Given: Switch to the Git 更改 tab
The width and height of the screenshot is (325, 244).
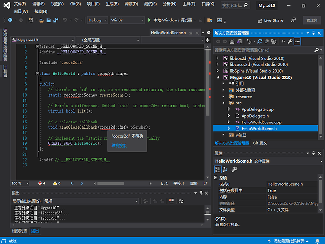Looking at the screenshot, I should (x=260, y=143).
